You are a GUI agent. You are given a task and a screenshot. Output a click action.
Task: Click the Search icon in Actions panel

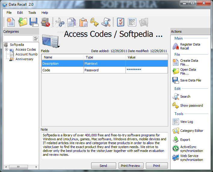tap(176, 96)
